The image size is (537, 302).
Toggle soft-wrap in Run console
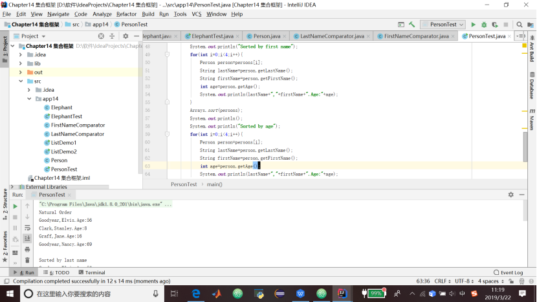[27, 228]
